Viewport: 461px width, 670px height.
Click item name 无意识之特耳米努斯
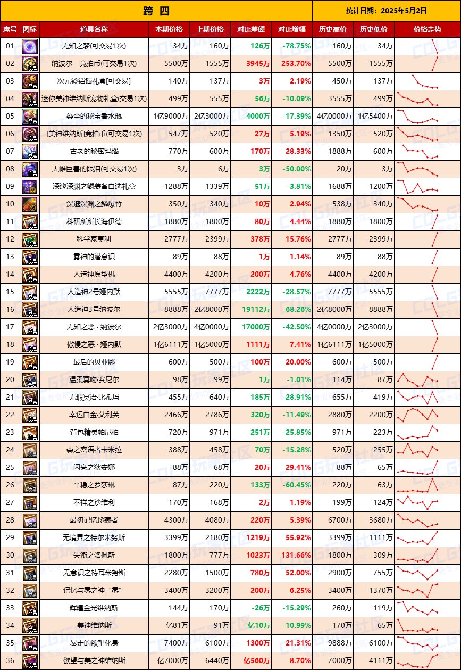click(94, 573)
